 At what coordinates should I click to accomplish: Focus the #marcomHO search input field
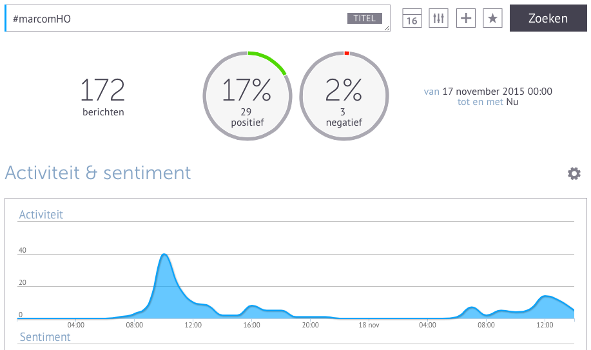[x=197, y=18]
